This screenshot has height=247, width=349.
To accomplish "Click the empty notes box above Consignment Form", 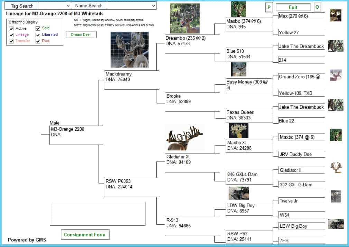I will tap(97, 214).
